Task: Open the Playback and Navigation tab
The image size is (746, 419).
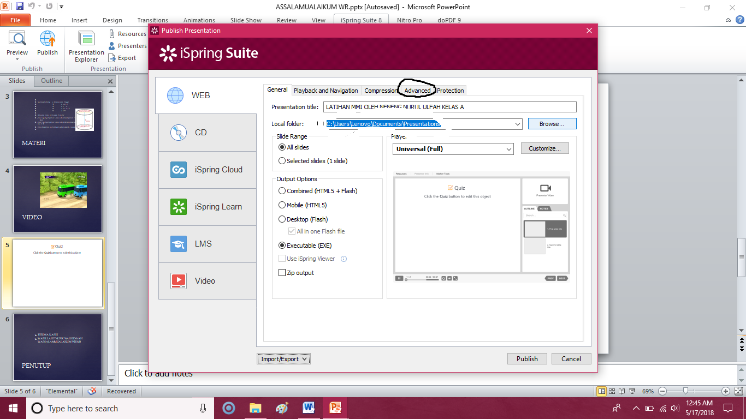Action: pyautogui.click(x=326, y=90)
